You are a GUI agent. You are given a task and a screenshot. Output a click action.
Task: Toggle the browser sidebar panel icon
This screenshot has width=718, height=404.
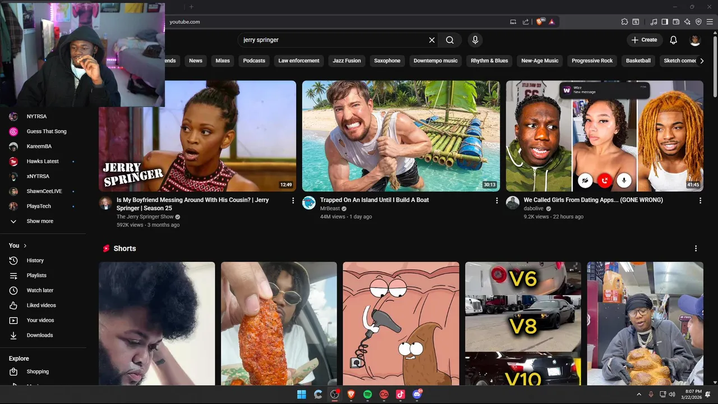tap(665, 22)
